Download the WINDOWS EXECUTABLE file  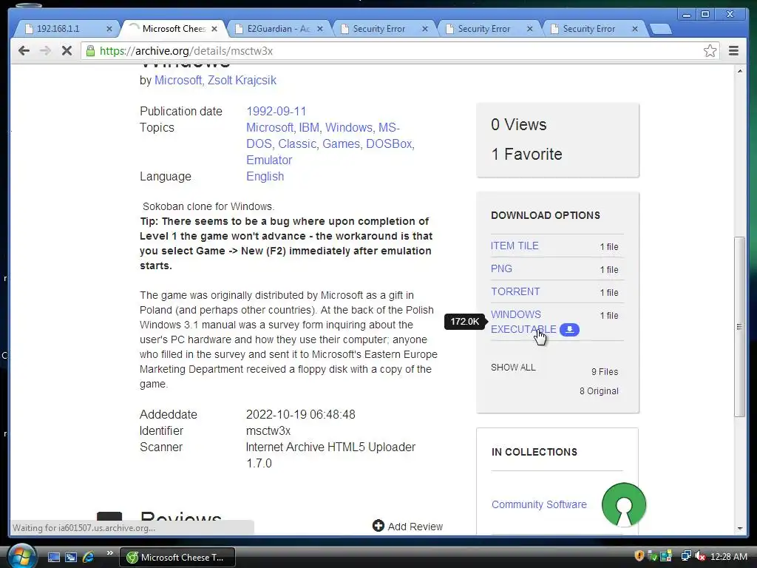(523, 322)
